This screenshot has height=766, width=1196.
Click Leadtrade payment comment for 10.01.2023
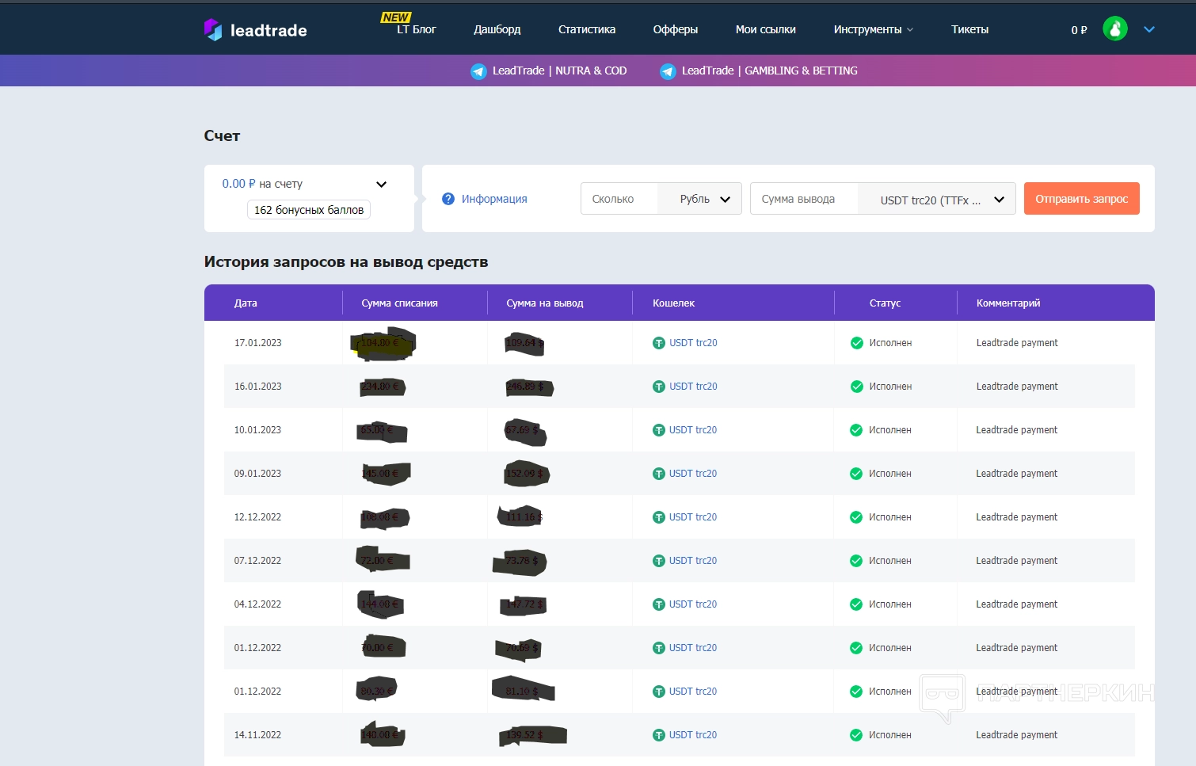click(1017, 430)
